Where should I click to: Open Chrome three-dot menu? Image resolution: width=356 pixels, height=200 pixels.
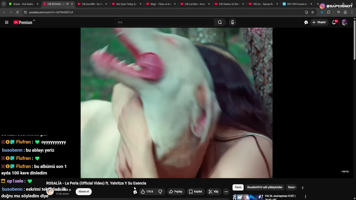[352, 12]
